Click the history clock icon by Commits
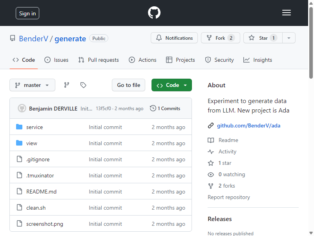Screen dimensions: 314x236 tap(153, 109)
